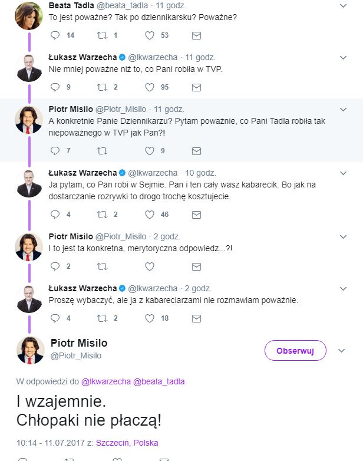363x461 pixels.
Task: Reply to Beata Tadla's tweet
Action: (55, 35)
